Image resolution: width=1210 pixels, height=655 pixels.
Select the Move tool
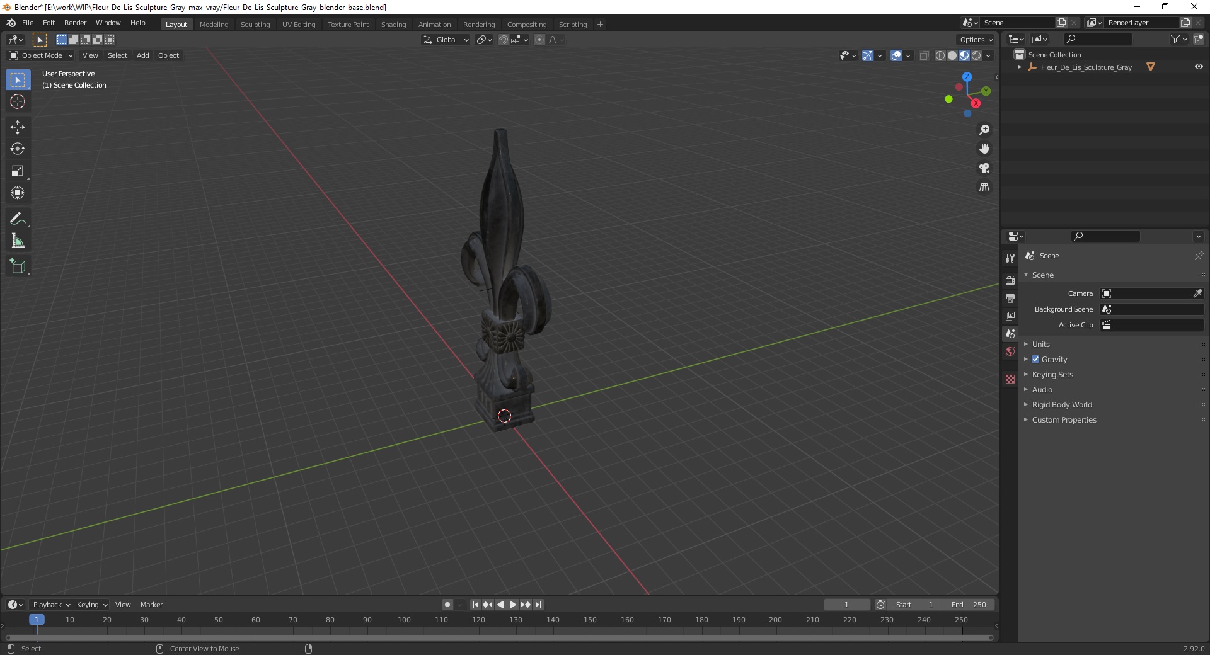pyautogui.click(x=18, y=127)
